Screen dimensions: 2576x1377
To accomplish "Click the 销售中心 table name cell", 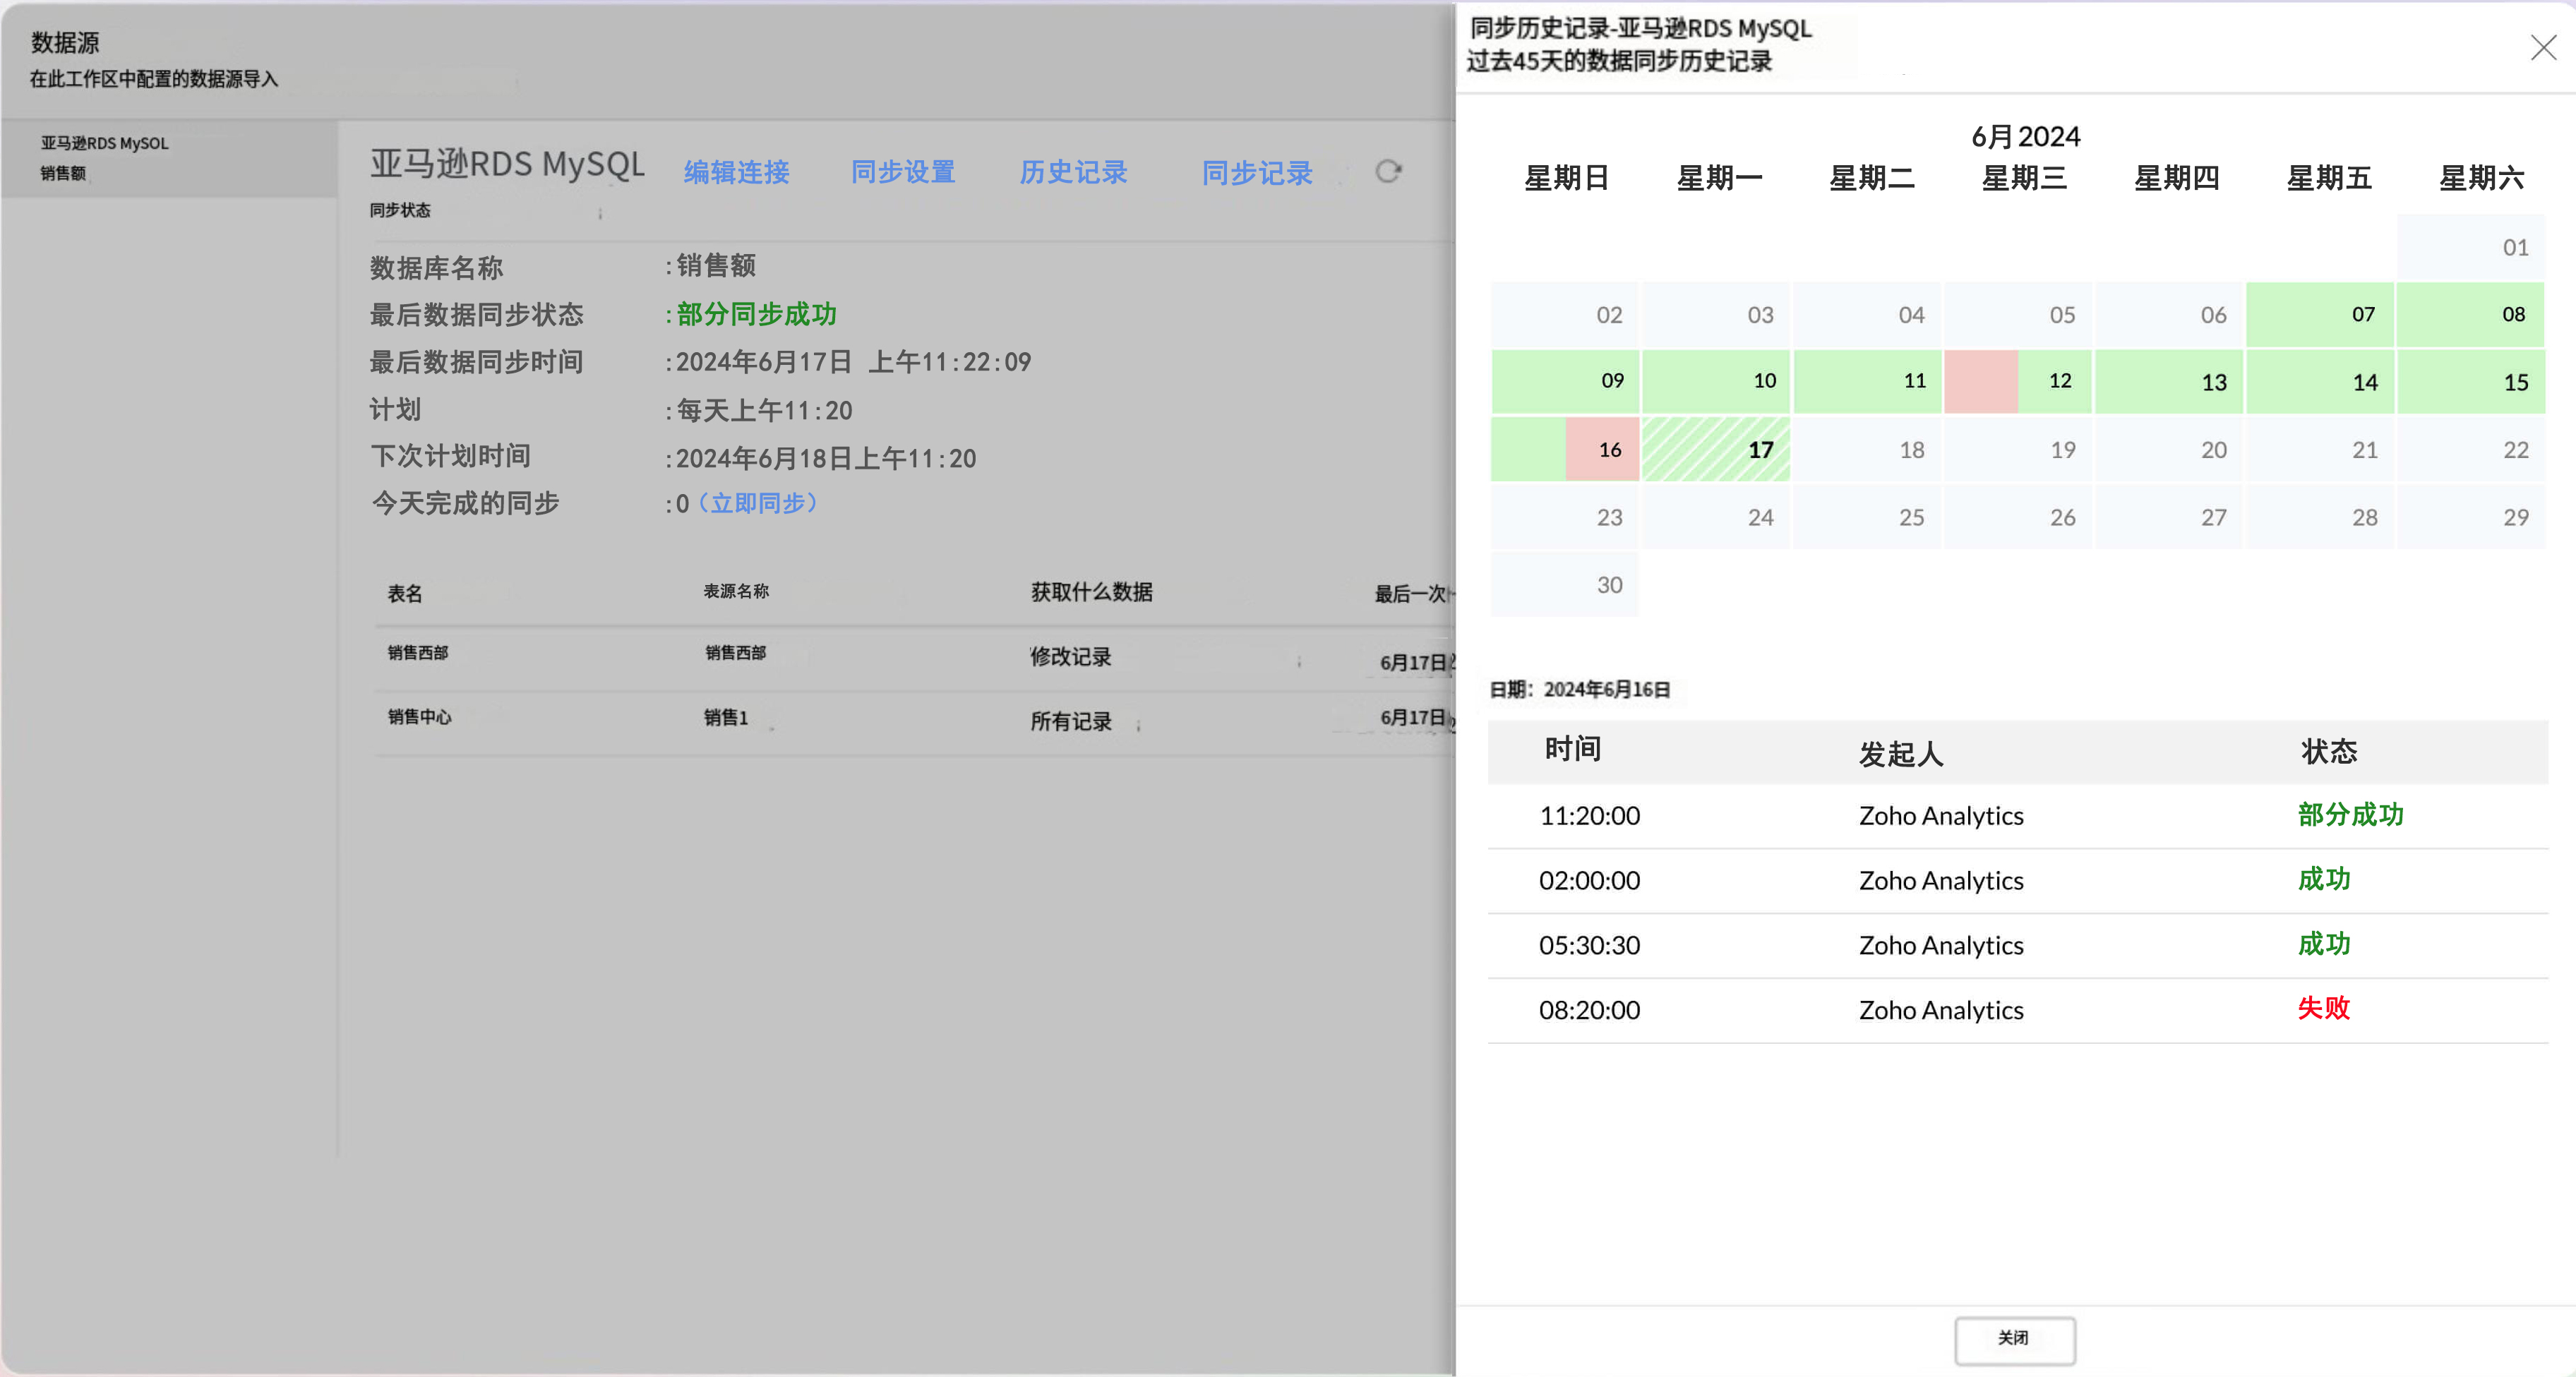I will 419,717.
